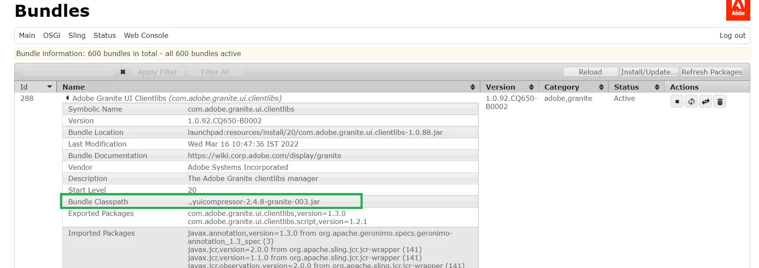Image resolution: width=759 pixels, height=268 pixels.
Task: Click the Apply Filter button
Action: (x=158, y=72)
